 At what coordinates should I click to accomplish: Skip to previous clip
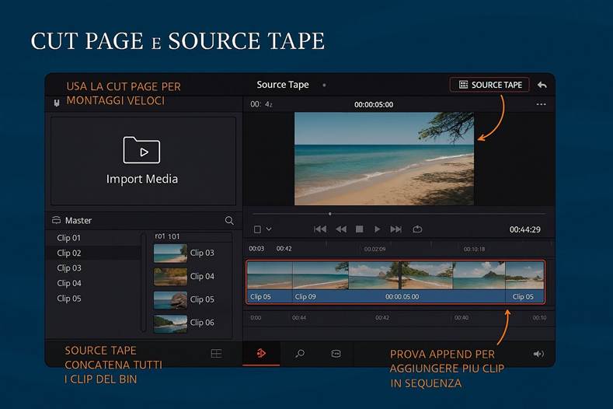pos(320,229)
